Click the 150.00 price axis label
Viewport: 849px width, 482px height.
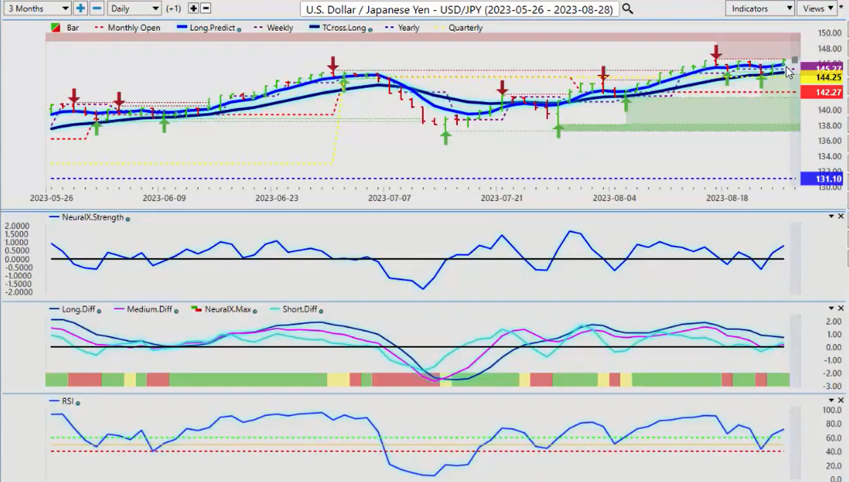pyautogui.click(x=830, y=33)
